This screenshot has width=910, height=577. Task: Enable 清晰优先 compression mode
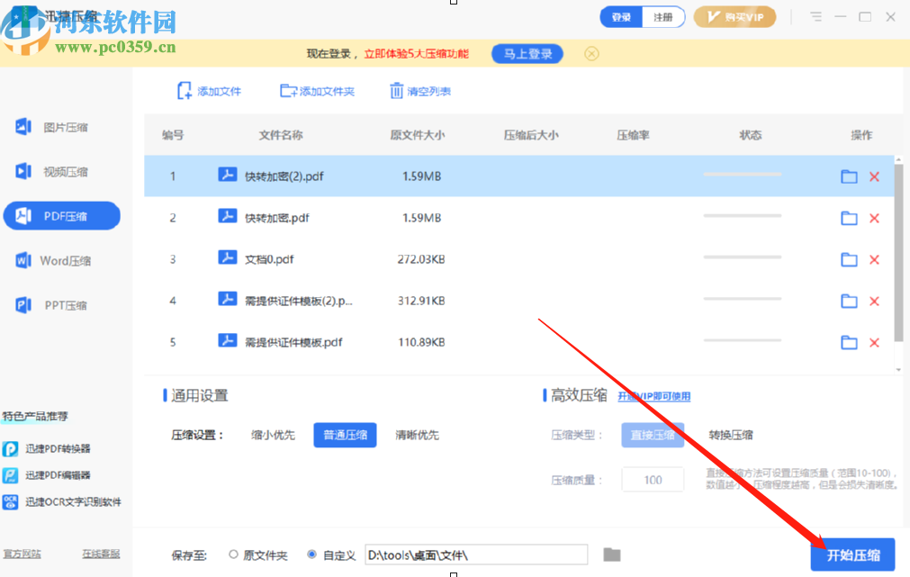pos(419,435)
